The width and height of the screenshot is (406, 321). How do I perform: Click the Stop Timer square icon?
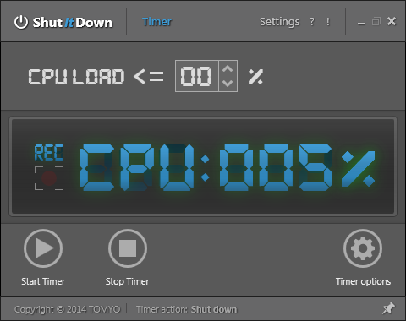click(x=128, y=248)
